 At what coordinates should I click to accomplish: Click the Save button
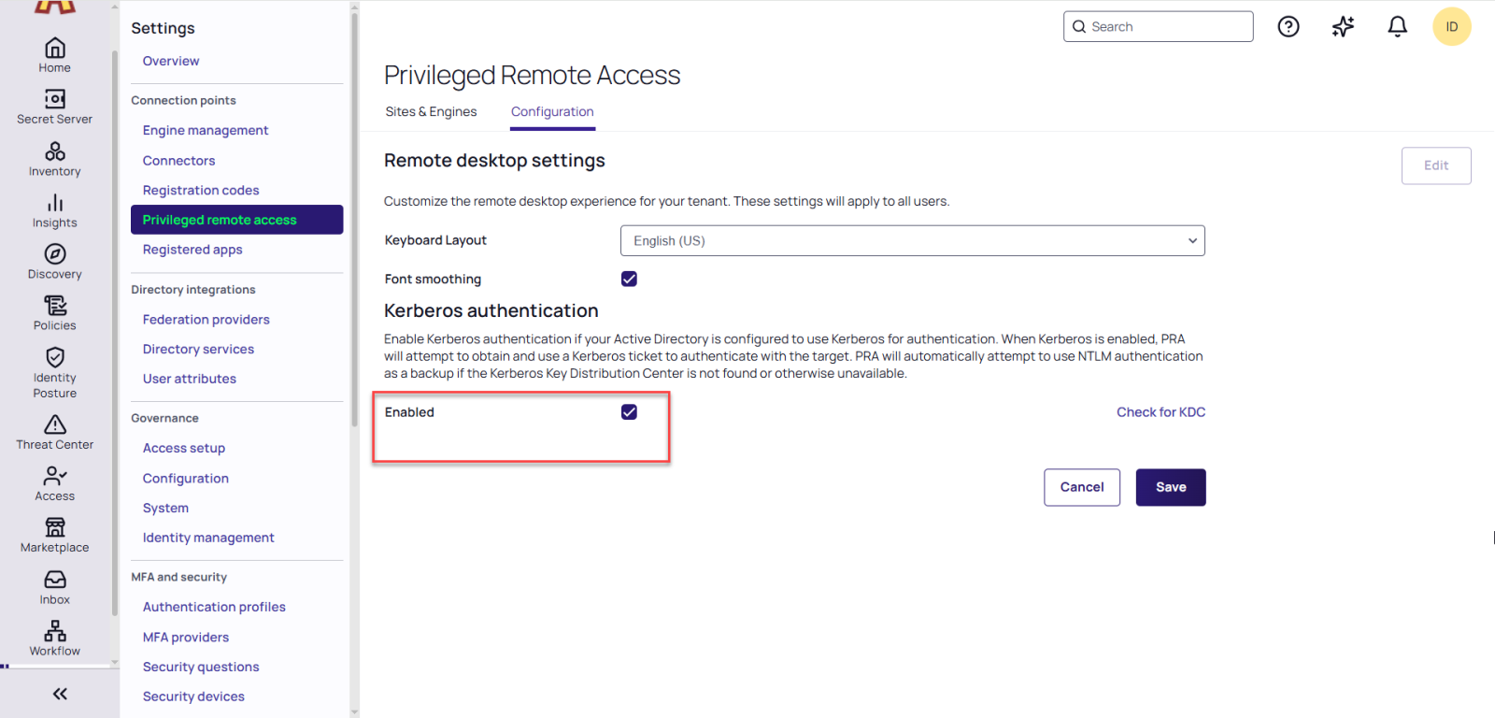[x=1170, y=487]
